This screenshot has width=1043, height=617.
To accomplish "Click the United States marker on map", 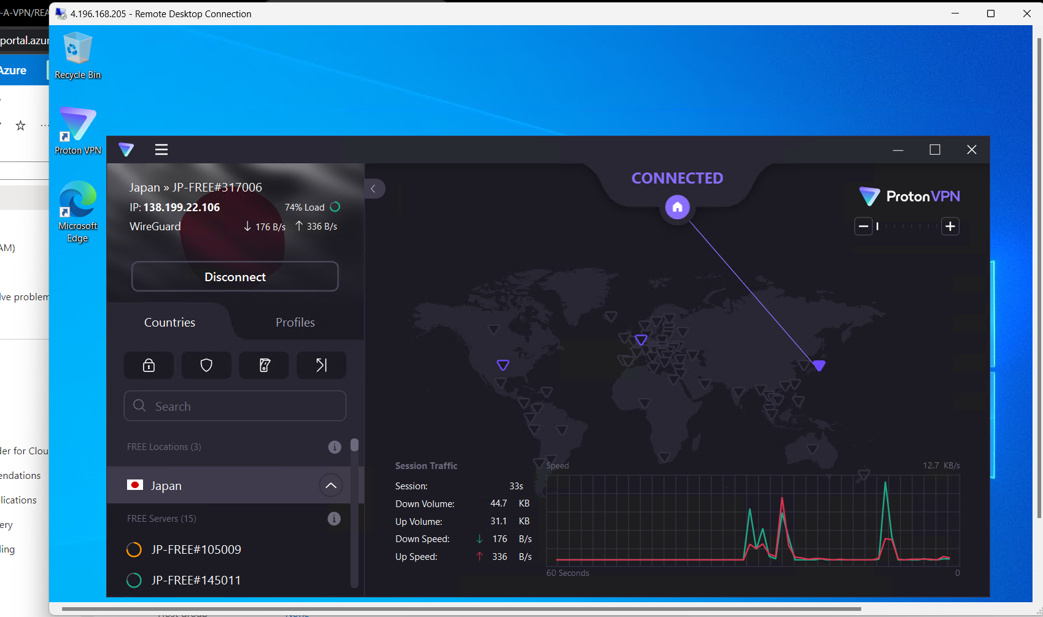I will 503,365.
